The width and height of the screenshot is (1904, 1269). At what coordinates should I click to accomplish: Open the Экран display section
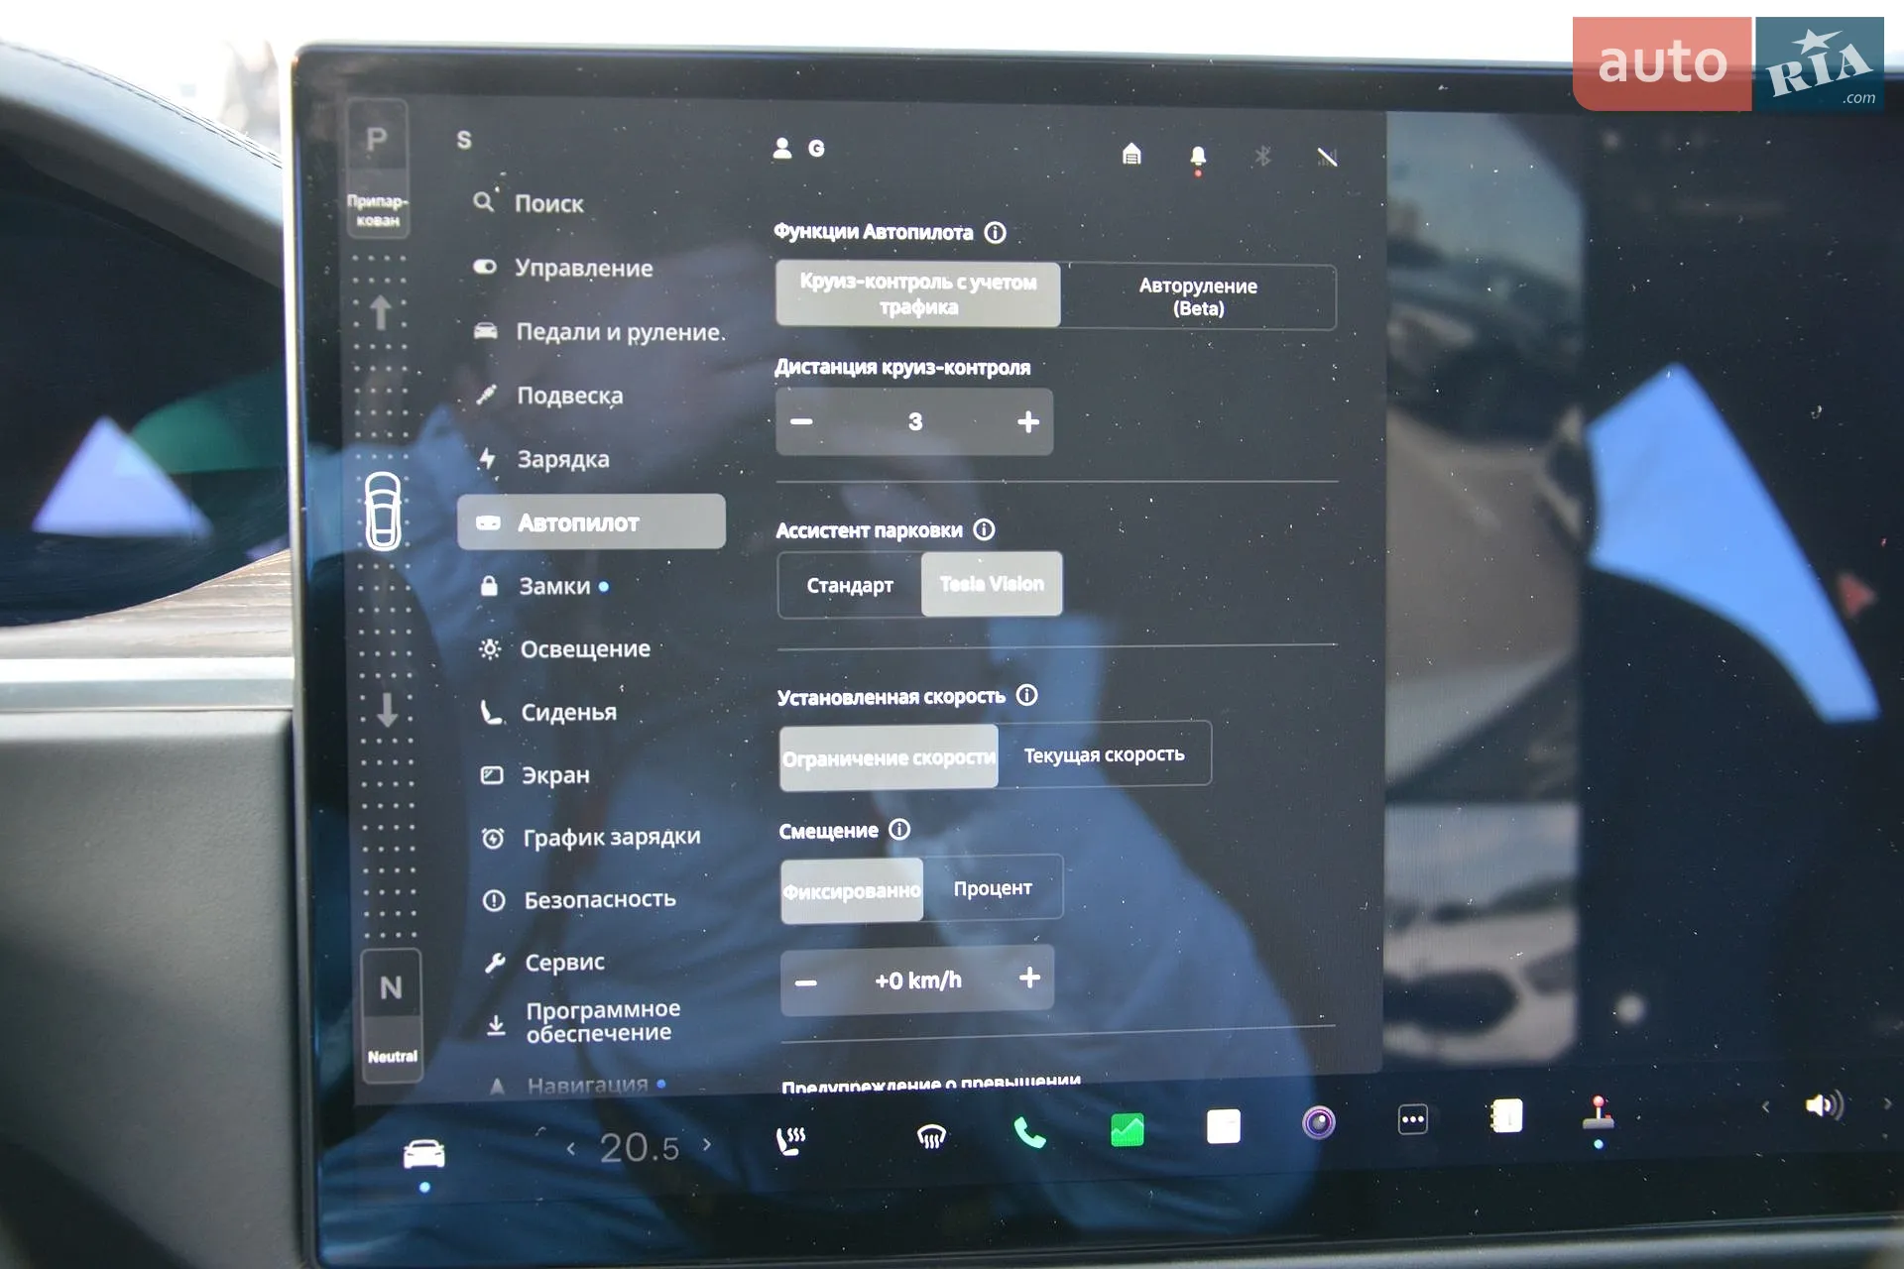[535, 775]
